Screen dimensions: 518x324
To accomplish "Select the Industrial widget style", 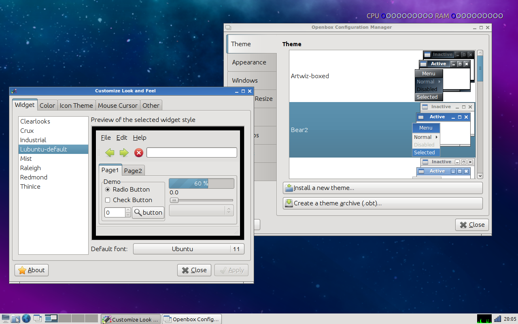I will click(53, 140).
